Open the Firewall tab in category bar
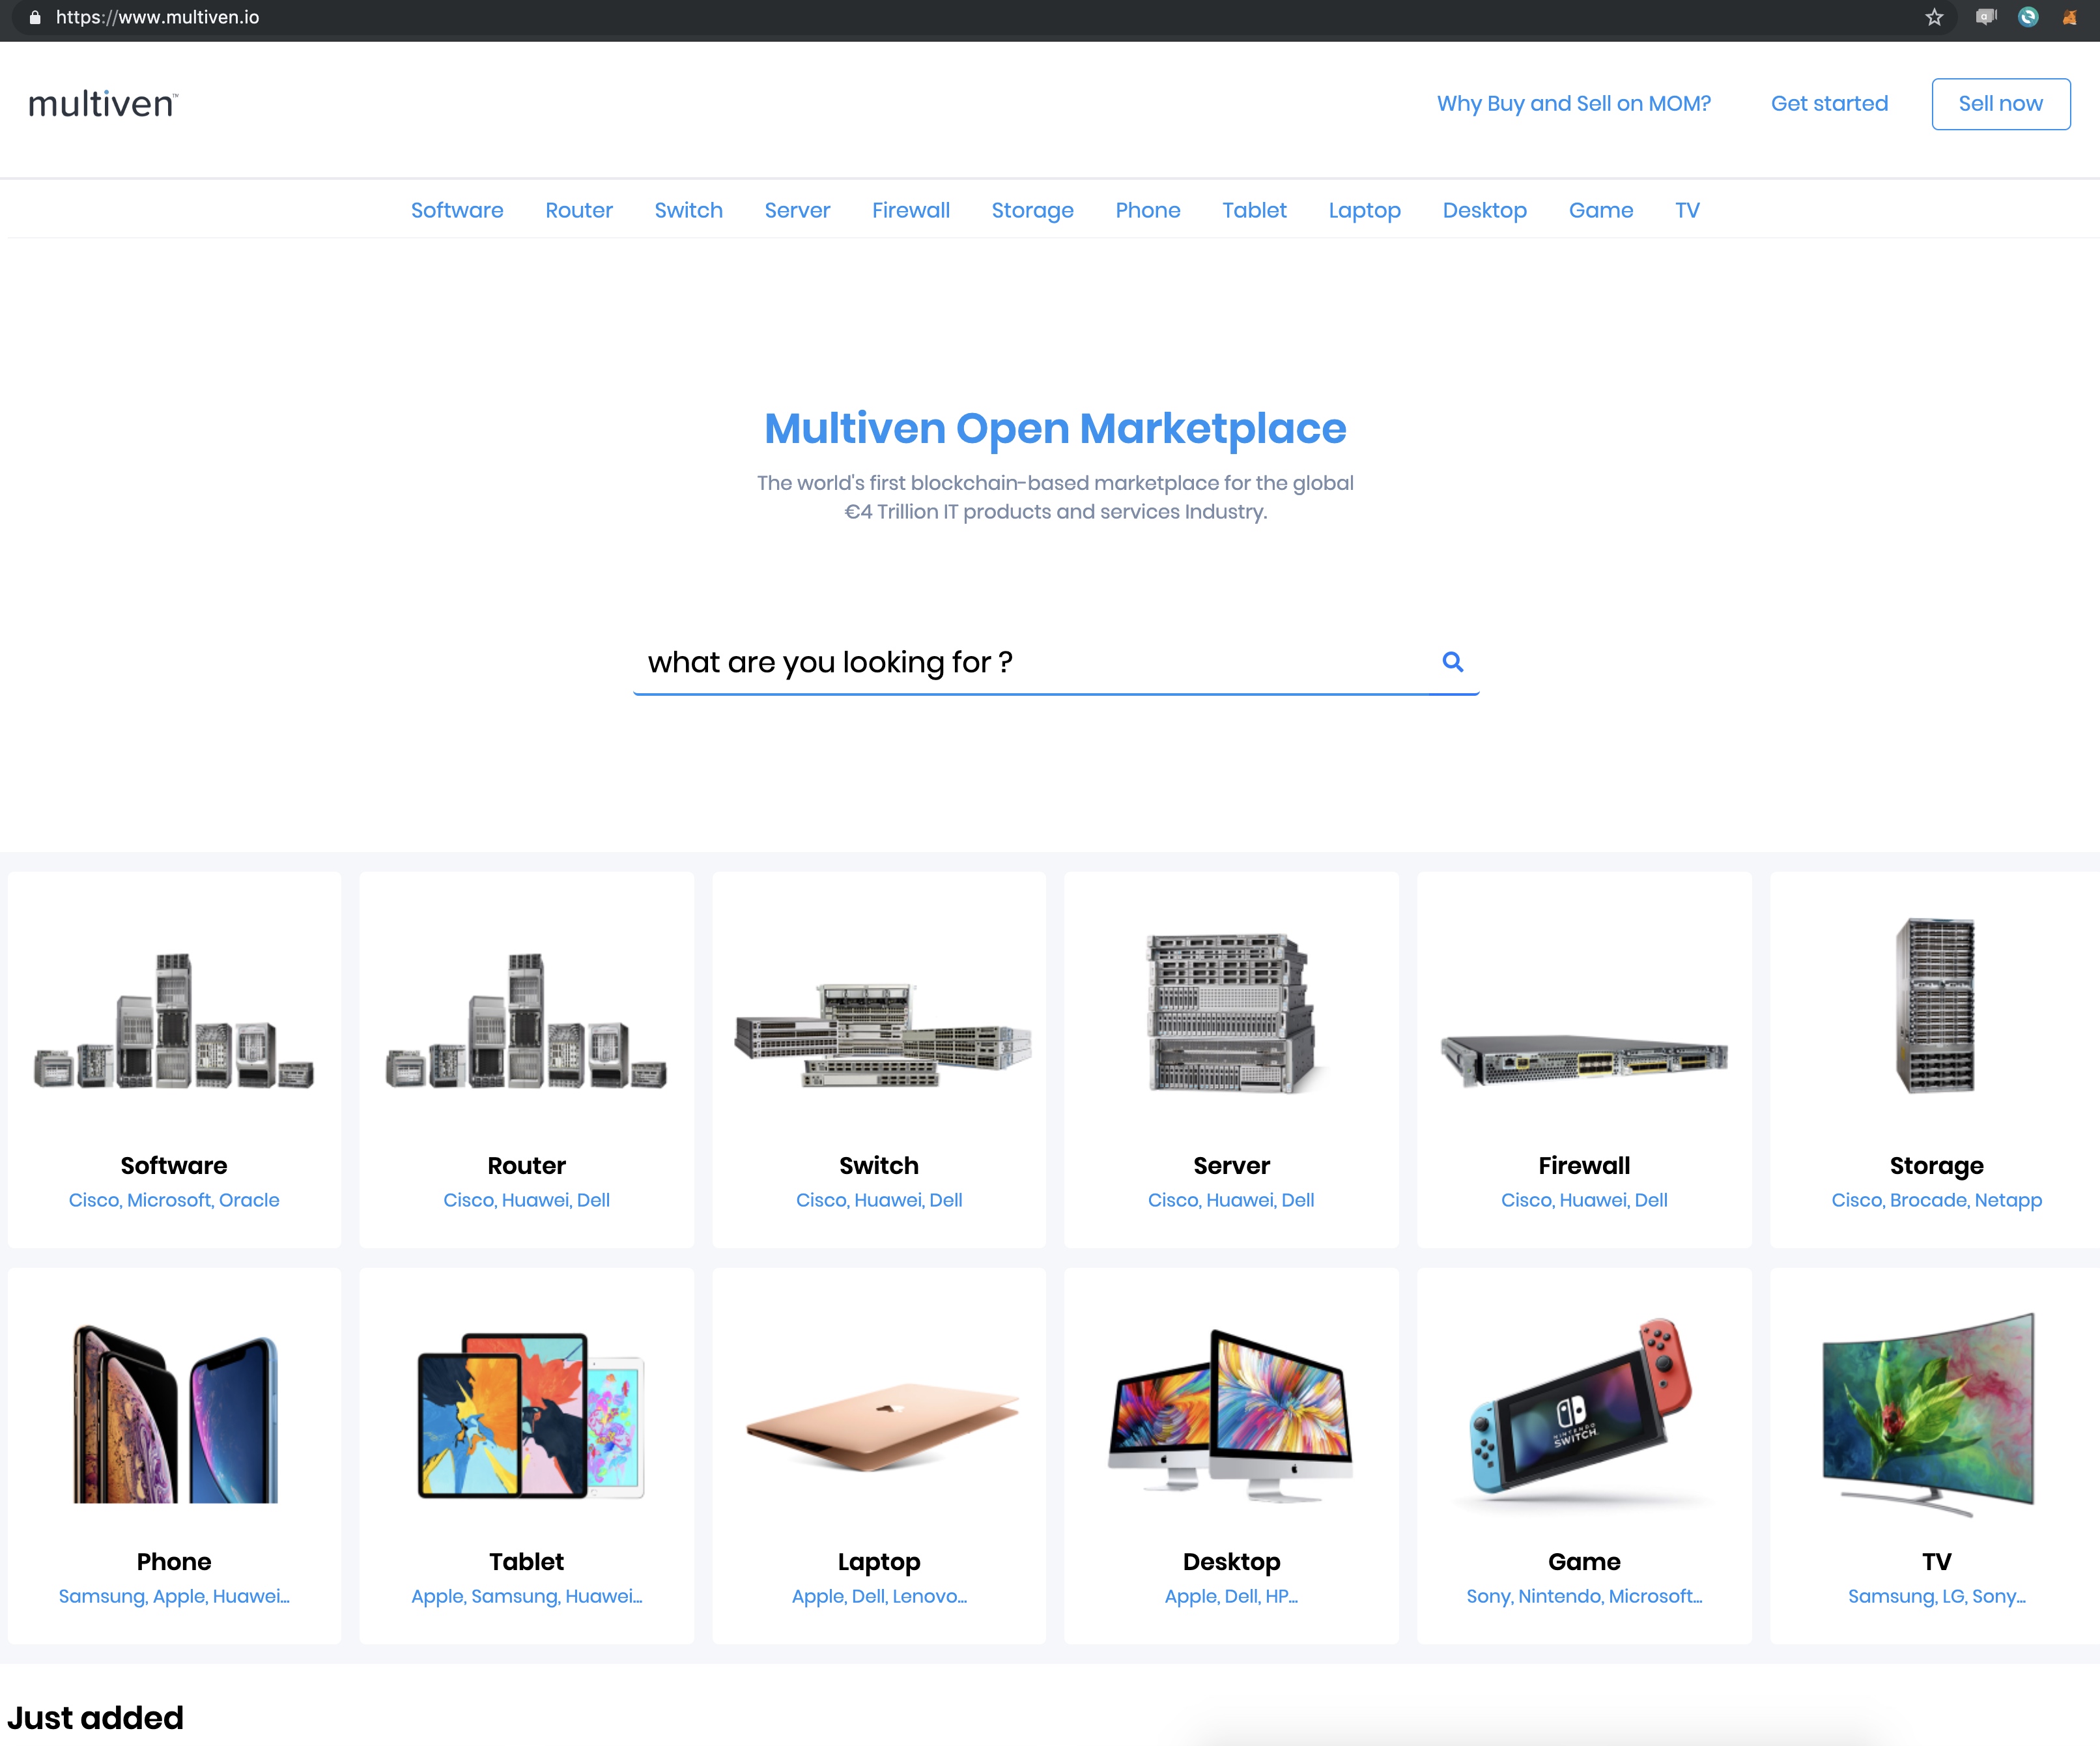 tap(910, 210)
